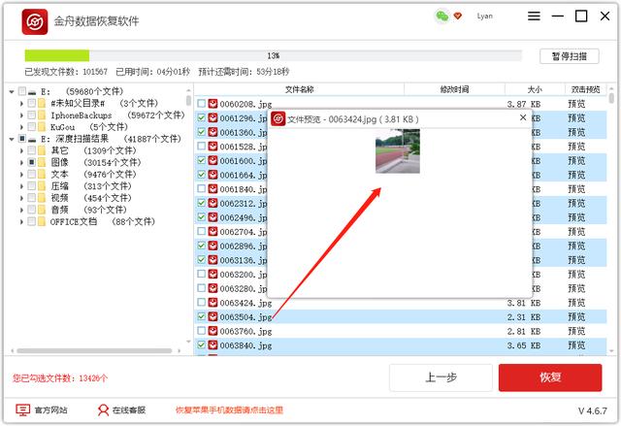
Task: Click the WeChat icon in title bar
Action: pos(442,16)
